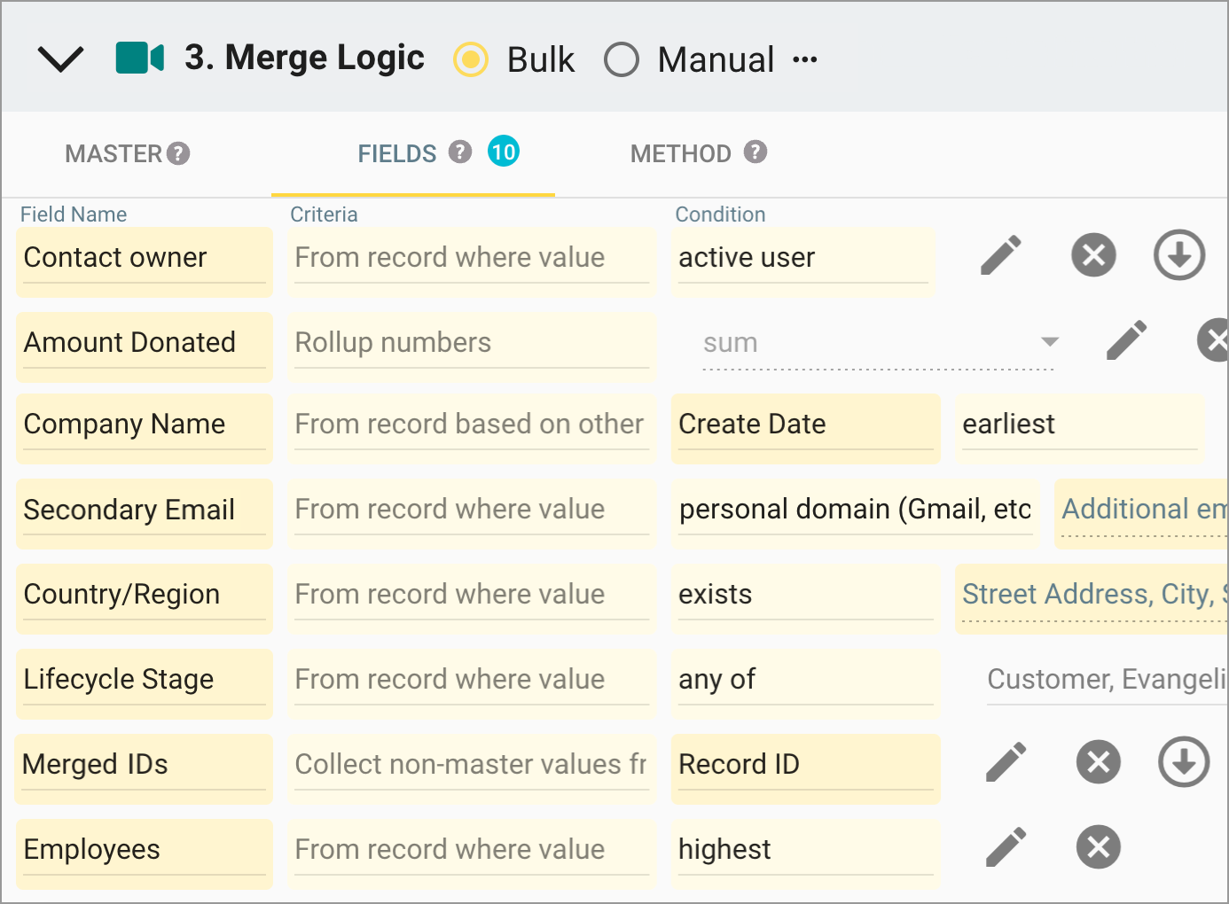Select the 'active user' condition value
Screen dimensions: 1229x904
[x=802, y=258]
